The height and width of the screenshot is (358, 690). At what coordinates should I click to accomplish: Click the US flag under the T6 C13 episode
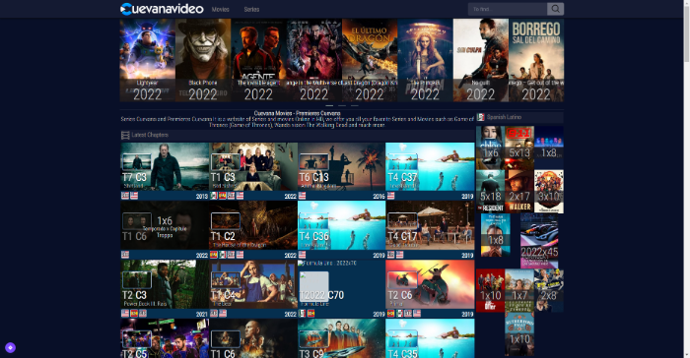pos(303,196)
